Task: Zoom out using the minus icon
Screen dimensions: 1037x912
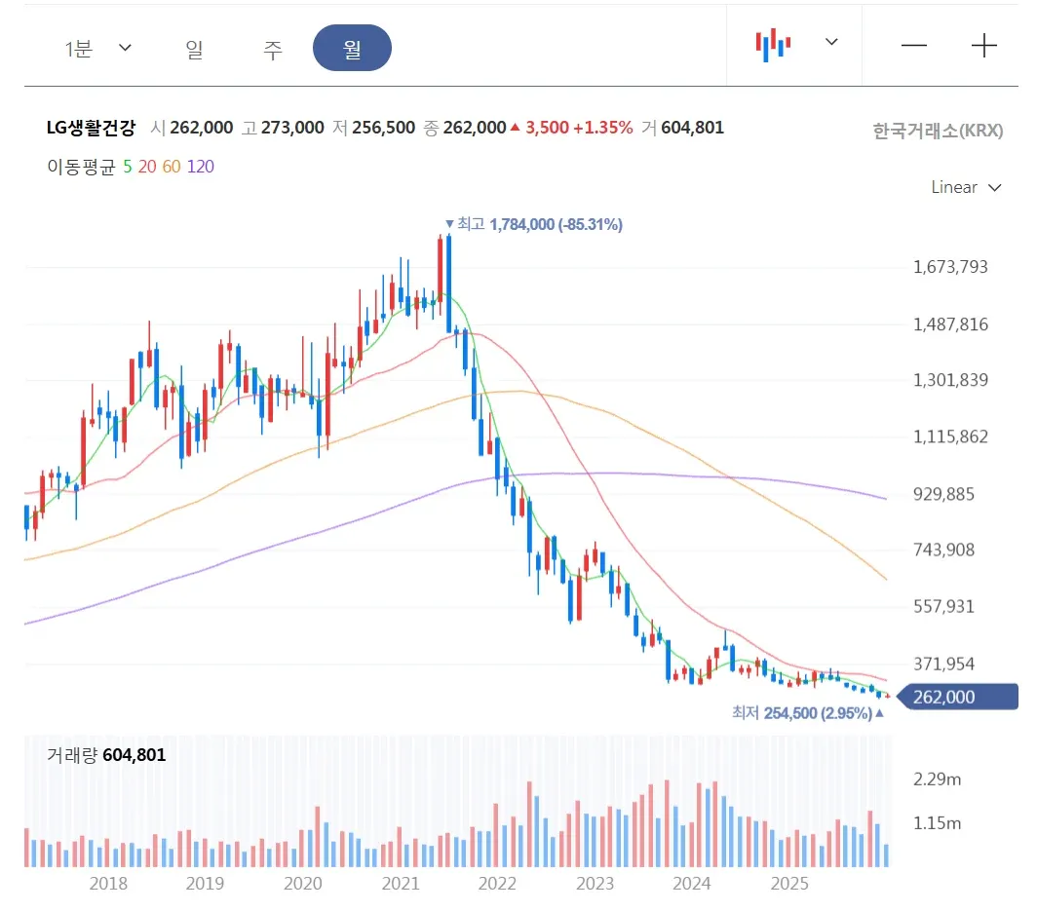Action: 913,45
